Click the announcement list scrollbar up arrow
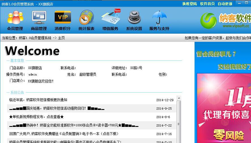The height and width of the screenshot is (143, 251). (x=179, y=98)
